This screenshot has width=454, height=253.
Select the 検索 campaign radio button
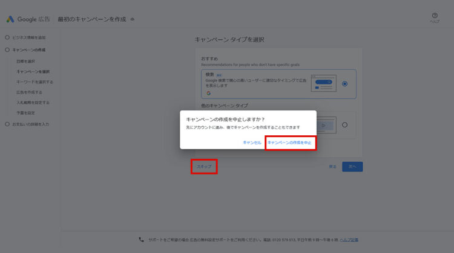(344, 84)
